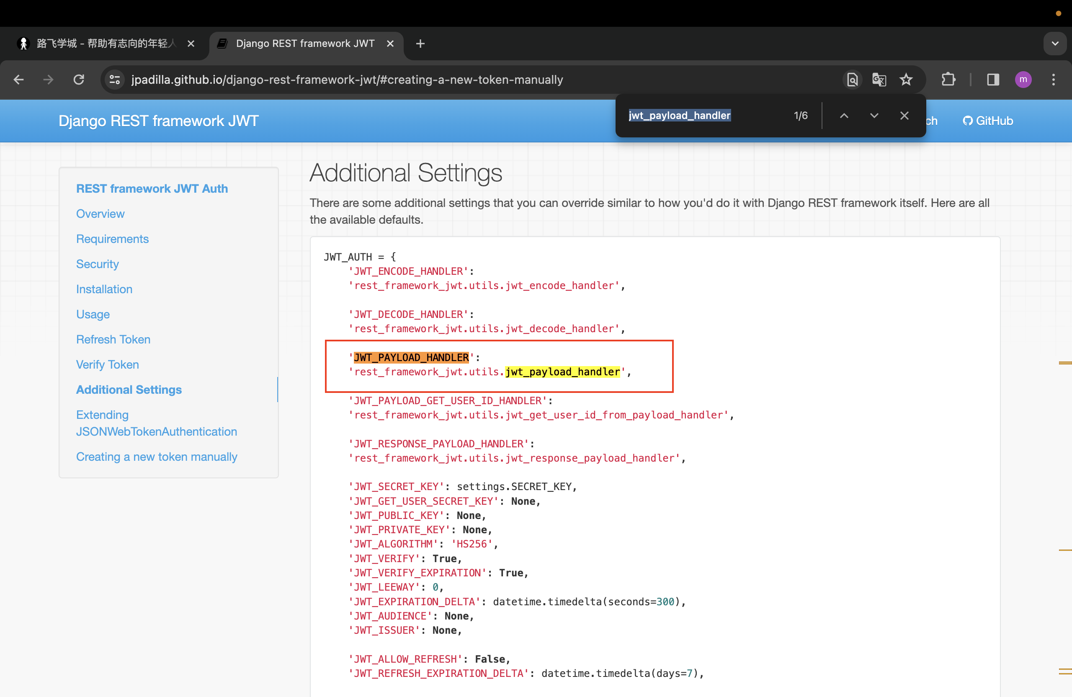The height and width of the screenshot is (697, 1072).
Task: Jump to previous find result
Action: (x=844, y=116)
